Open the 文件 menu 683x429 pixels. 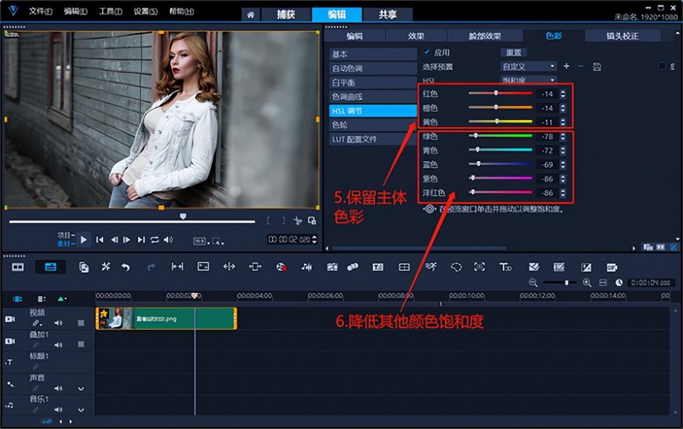[40, 12]
